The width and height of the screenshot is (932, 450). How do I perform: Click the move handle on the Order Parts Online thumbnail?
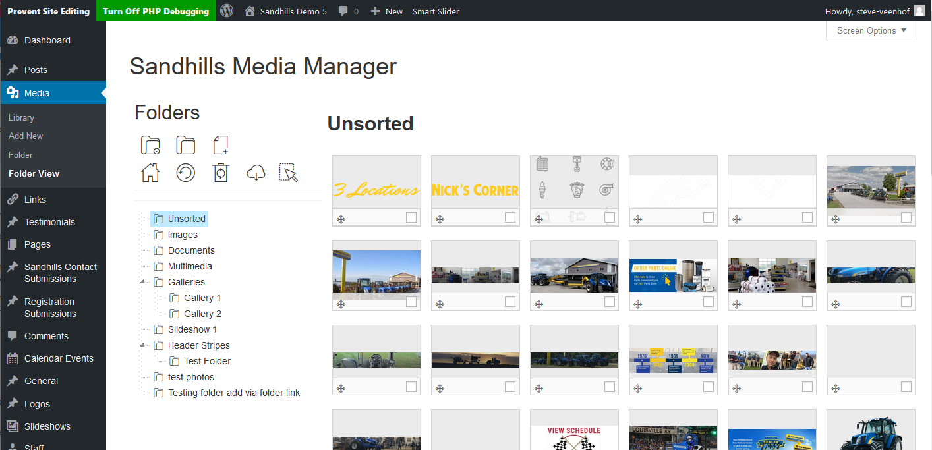[637, 304]
